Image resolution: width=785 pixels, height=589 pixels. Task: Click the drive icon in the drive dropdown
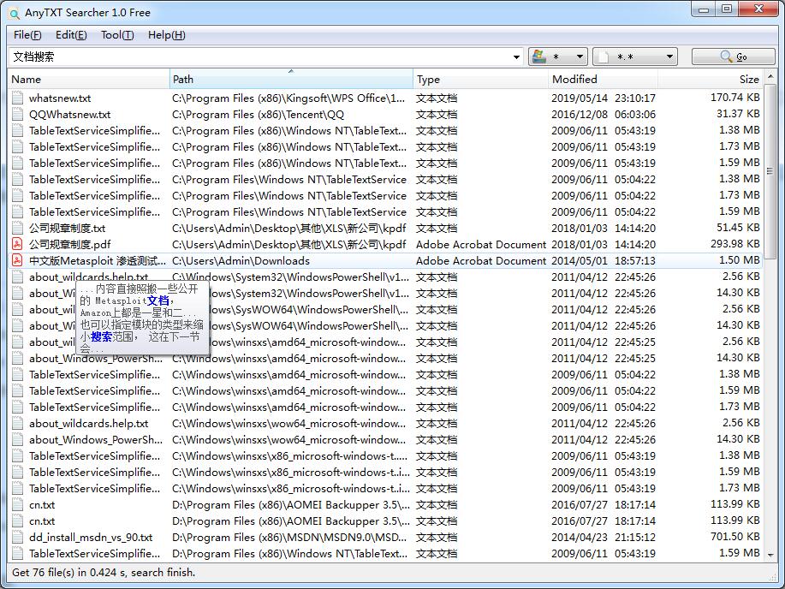(539, 57)
